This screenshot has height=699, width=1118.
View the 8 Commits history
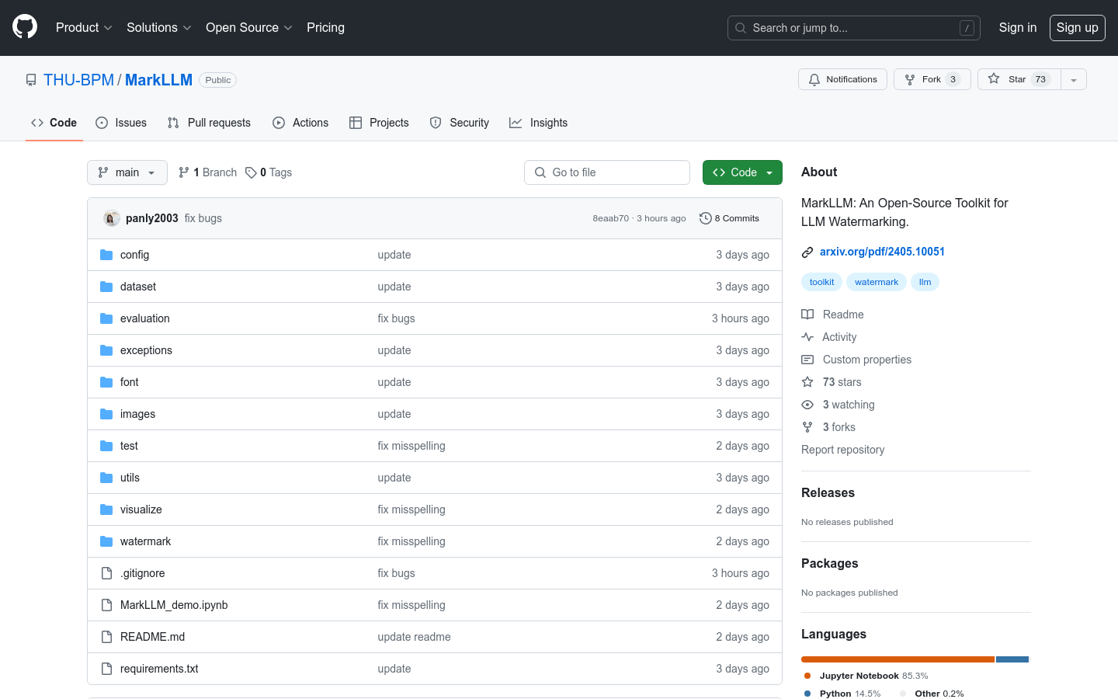(729, 218)
